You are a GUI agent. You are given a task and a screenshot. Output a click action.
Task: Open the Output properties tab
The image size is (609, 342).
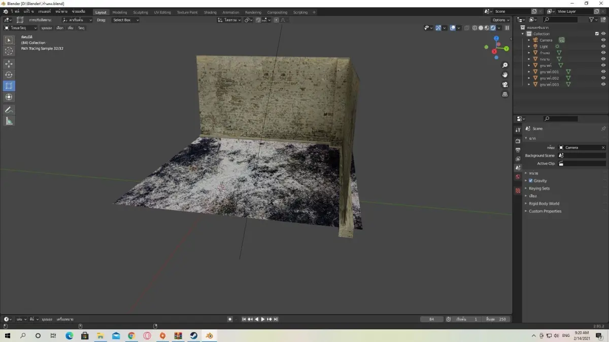pyautogui.click(x=518, y=150)
